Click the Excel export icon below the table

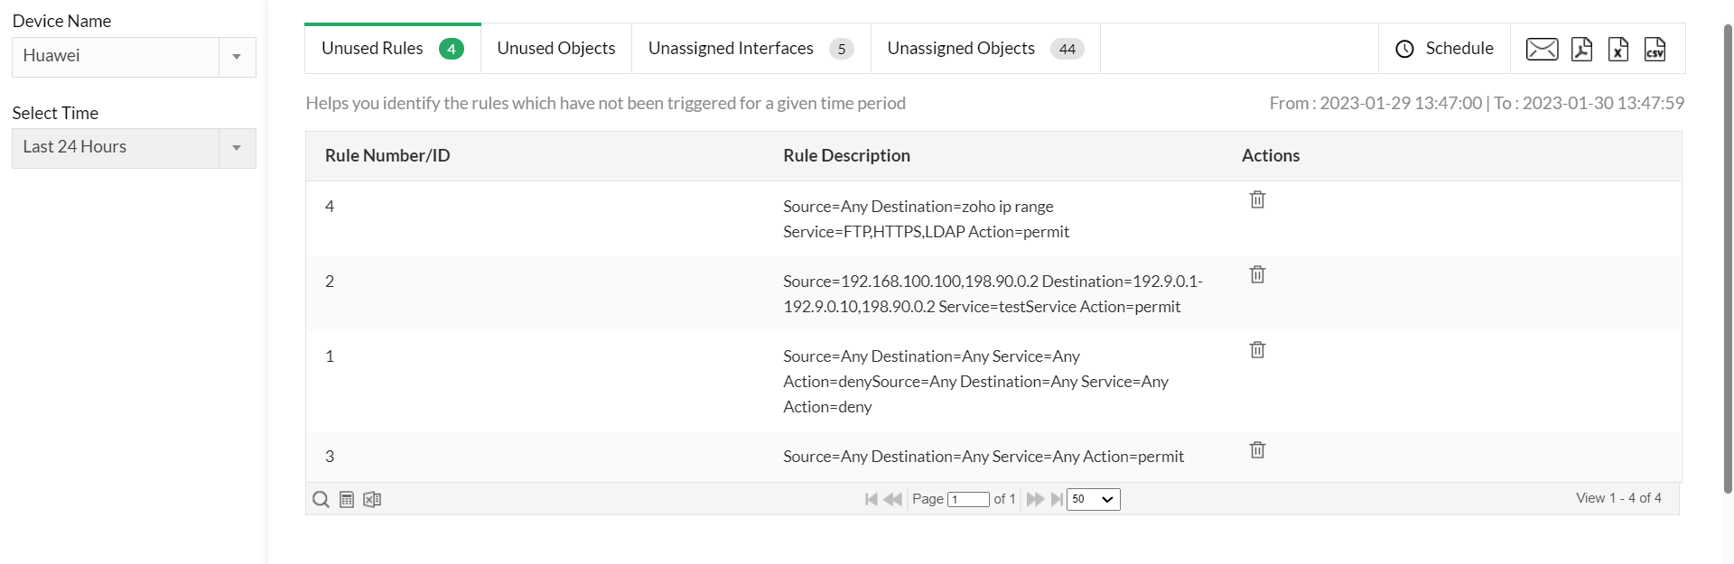(372, 499)
